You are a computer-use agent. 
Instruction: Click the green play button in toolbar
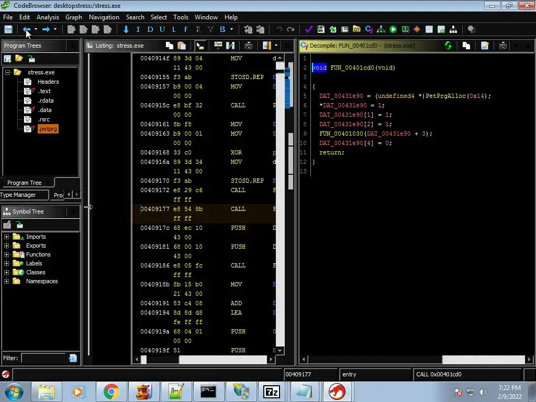click(393, 29)
